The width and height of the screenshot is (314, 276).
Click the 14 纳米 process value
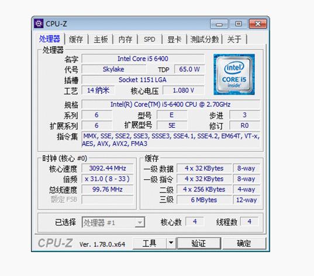98,90
